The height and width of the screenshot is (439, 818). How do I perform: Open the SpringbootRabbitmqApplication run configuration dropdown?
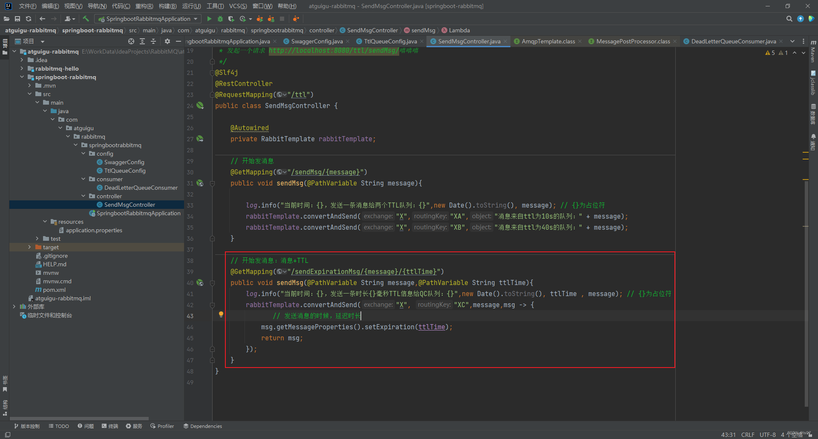(x=148, y=19)
